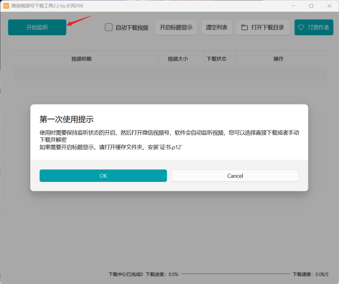Click the 开启标题显示 button
The image size is (339, 284).
[x=176, y=27]
